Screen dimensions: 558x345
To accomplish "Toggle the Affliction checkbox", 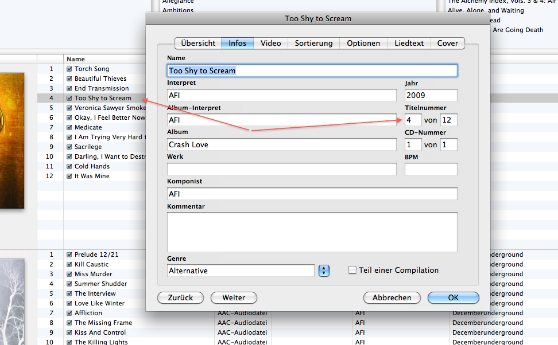I will [x=69, y=313].
